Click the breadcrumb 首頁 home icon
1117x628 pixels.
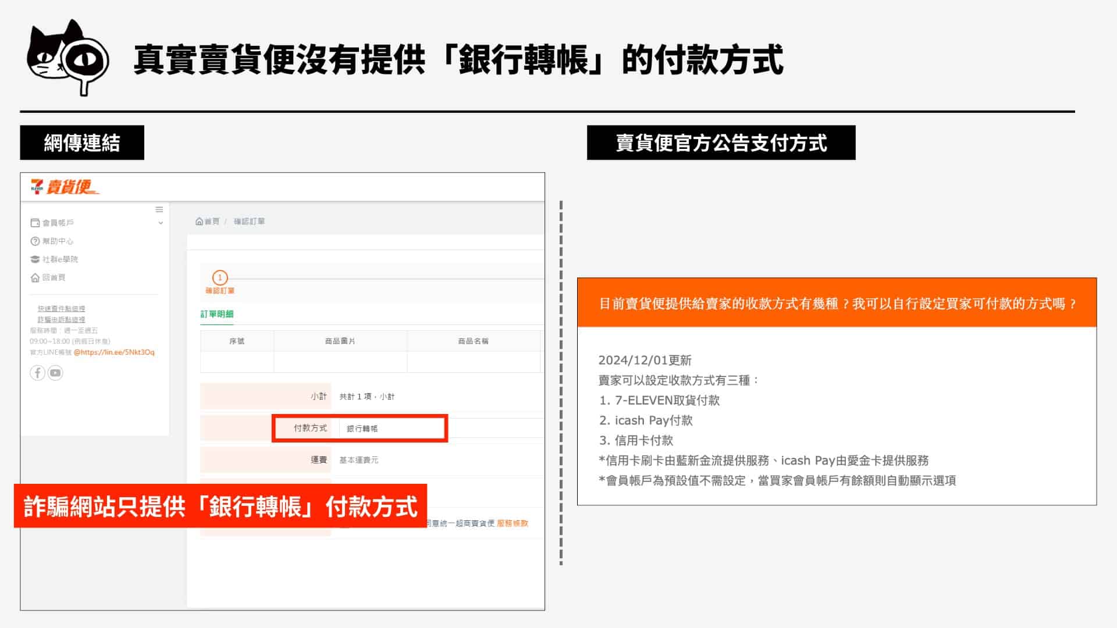[199, 222]
